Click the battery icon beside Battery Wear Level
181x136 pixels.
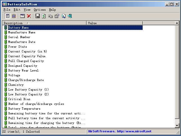click(6, 70)
